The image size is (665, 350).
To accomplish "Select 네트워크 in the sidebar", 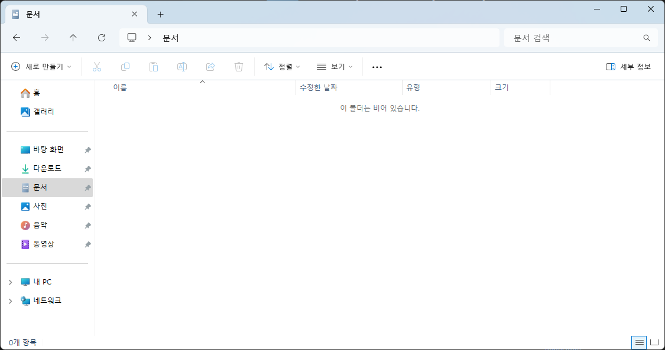I will point(47,300).
